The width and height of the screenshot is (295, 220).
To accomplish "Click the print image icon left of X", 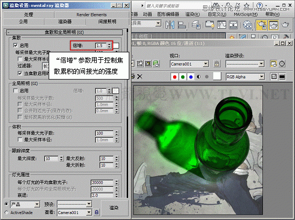I will [x=133, y=76].
